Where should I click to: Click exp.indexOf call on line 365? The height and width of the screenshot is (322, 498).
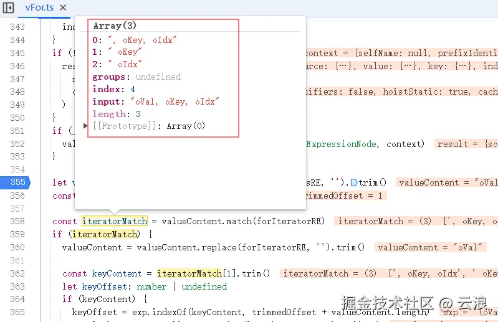point(160,312)
